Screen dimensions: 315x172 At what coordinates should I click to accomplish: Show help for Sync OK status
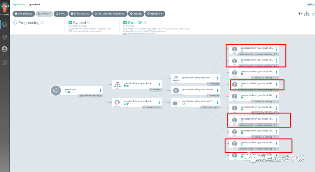point(145,23)
